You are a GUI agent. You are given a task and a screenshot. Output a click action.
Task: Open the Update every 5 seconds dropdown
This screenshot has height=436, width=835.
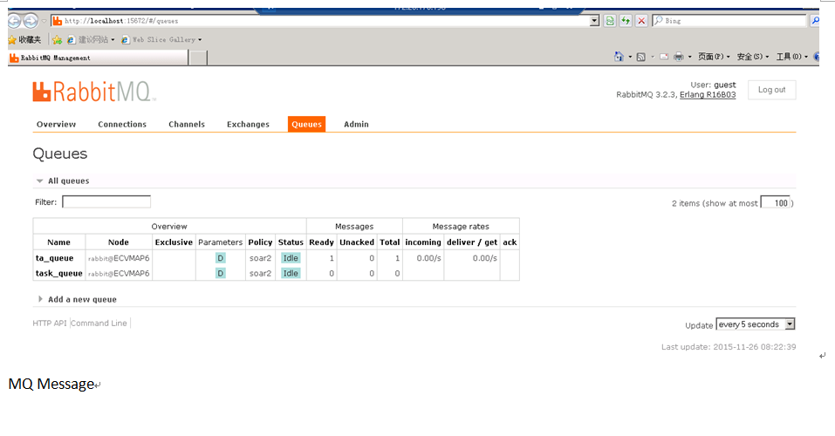click(756, 324)
